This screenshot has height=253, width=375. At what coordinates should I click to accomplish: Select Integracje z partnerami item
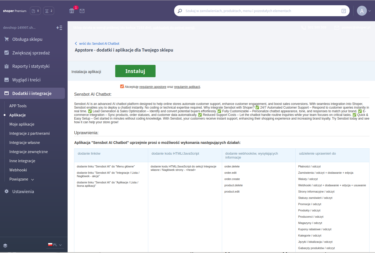[29, 133]
